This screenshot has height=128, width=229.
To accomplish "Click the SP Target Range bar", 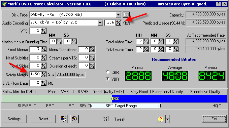I will coord(126,106).
